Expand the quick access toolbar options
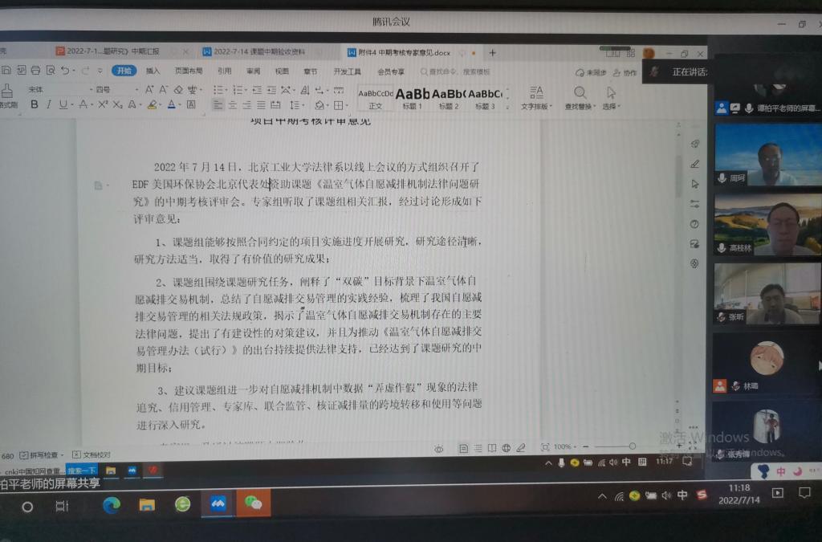822x542 pixels. (x=100, y=71)
